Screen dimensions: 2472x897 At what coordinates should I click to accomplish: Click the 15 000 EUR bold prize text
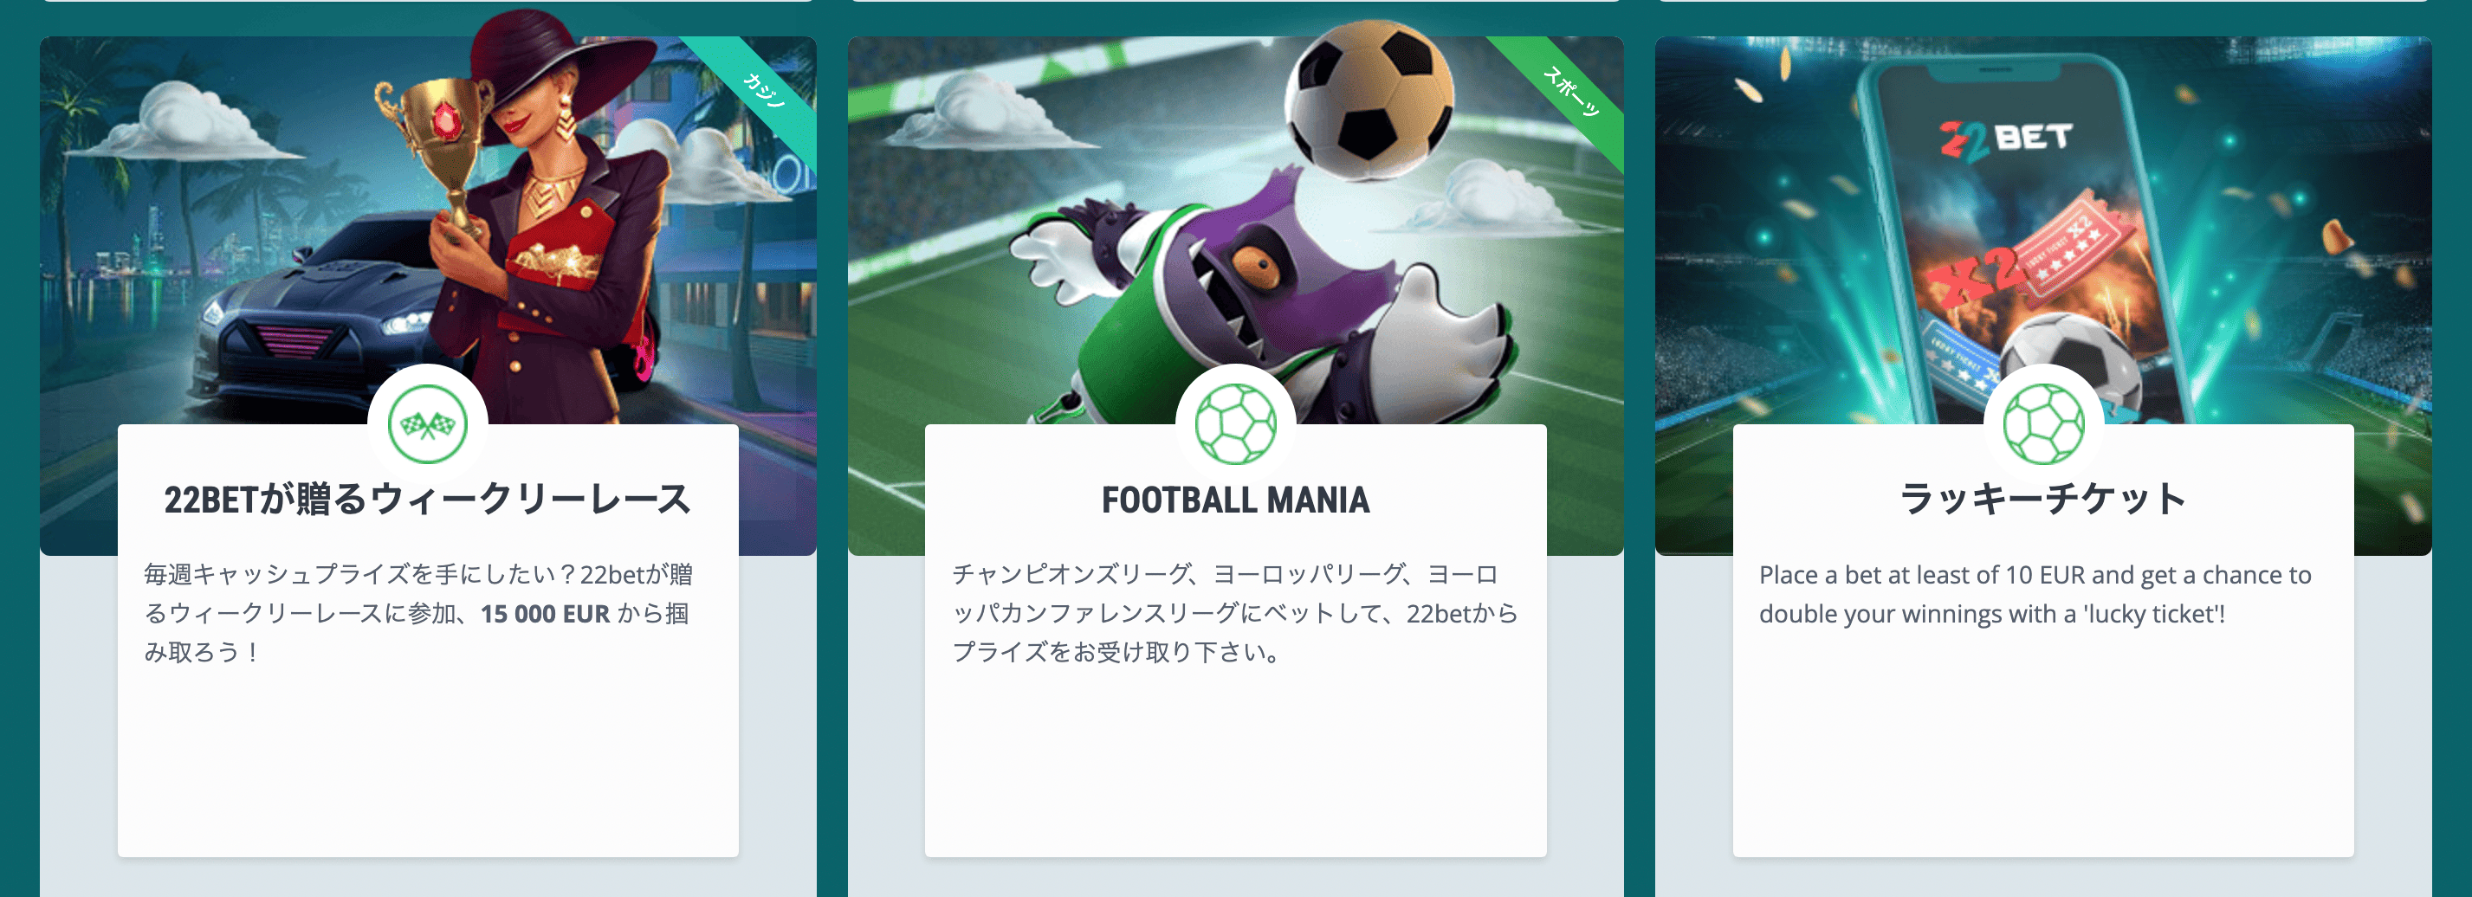click(545, 614)
